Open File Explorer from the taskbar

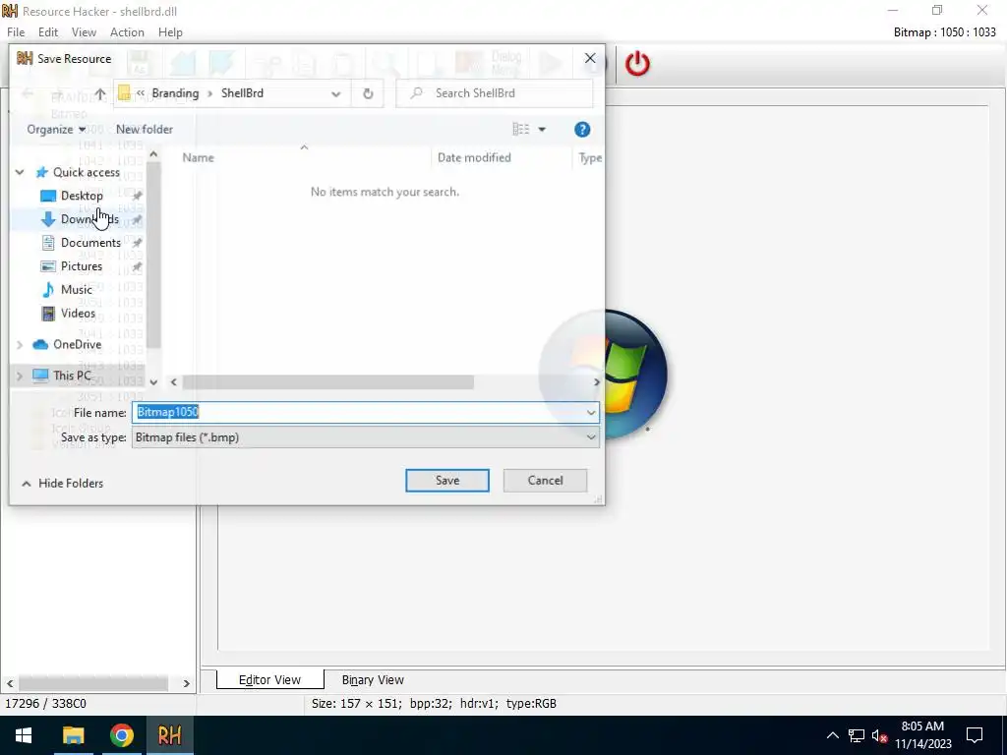pos(73,735)
